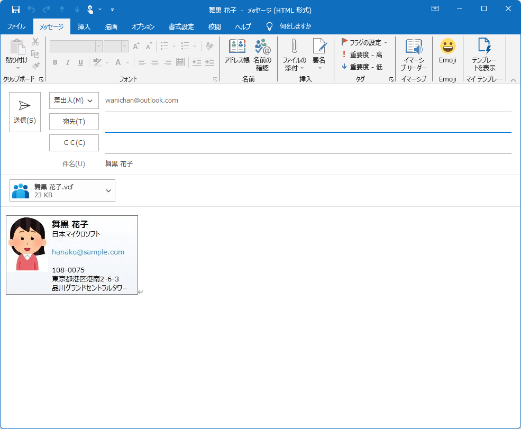Switch to the Insert (挿入) tab
Image resolution: width=521 pixels, height=429 pixels.
tap(84, 26)
